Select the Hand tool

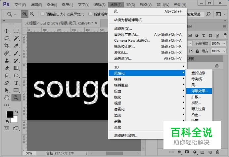[x=7, y=98]
